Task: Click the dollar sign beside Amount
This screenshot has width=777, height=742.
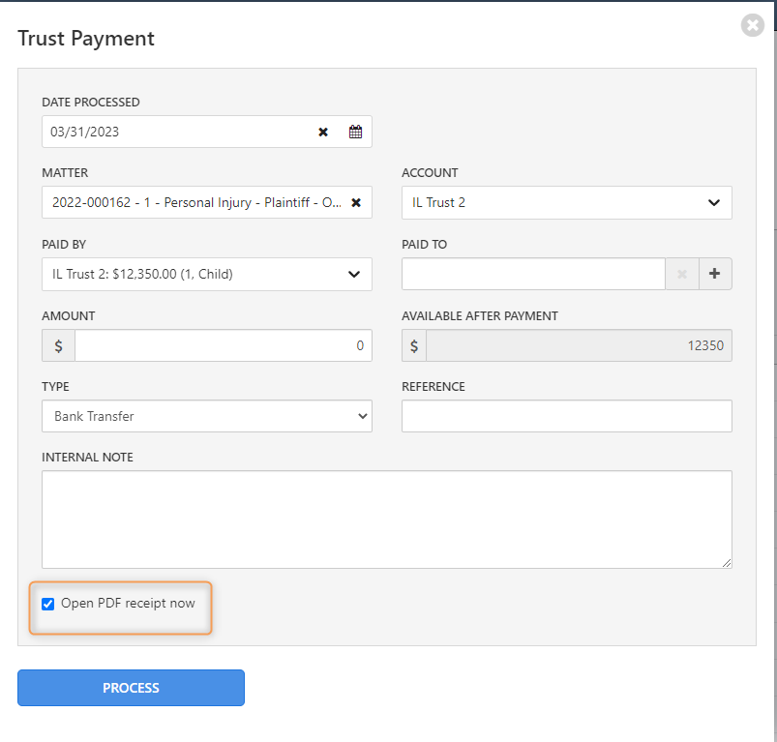Action: pos(57,345)
